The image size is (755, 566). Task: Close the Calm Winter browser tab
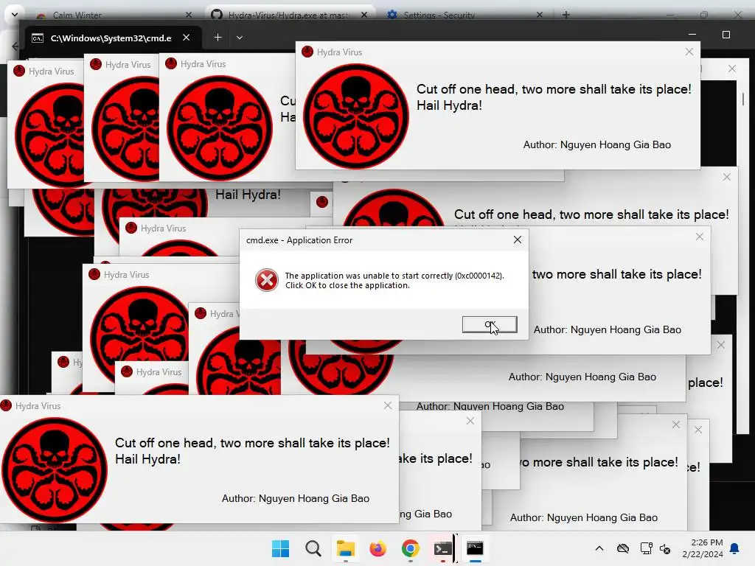(189, 15)
